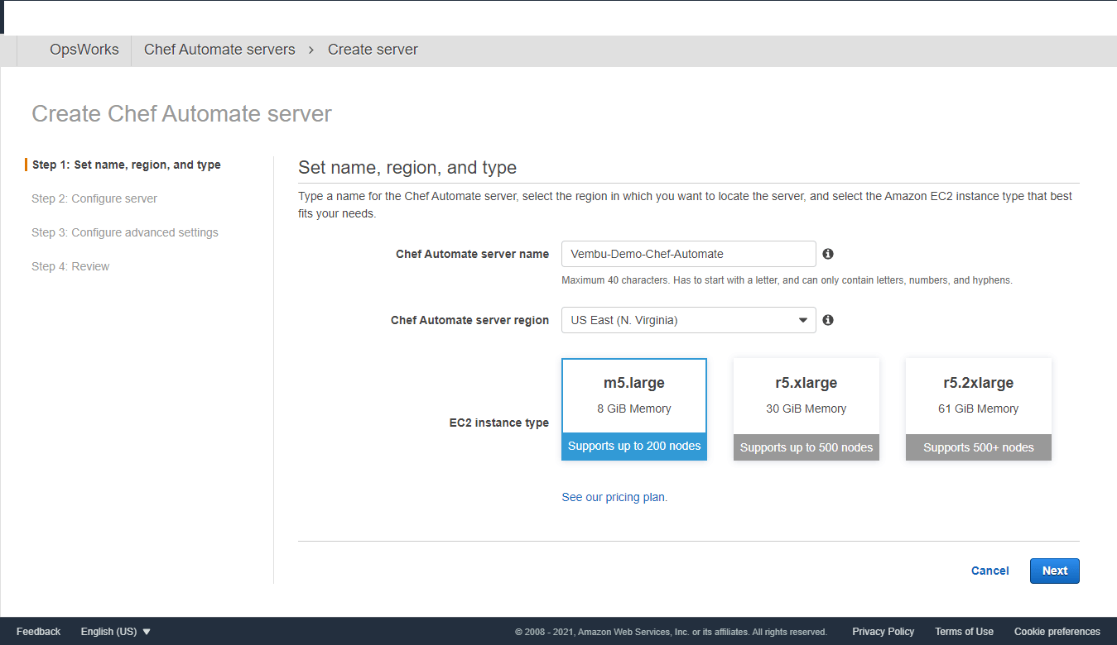Select the r5.xlarge instance type card
The width and height of the screenshot is (1117, 645).
click(x=806, y=409)
